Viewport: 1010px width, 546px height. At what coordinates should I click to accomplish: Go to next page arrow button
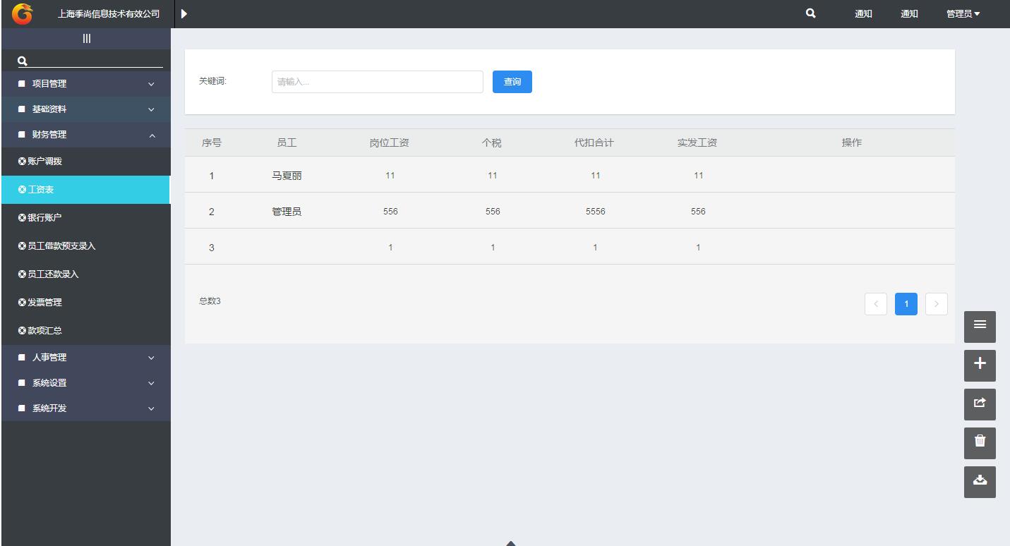click(x=937, y=304)
